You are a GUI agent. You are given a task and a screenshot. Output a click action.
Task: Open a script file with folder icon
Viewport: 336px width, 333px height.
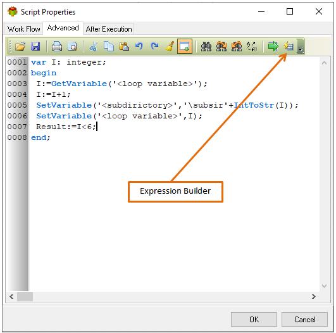click(20, 46)
